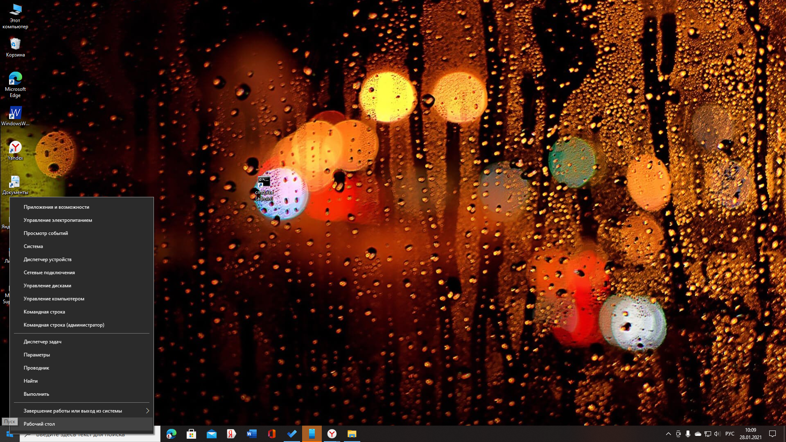This screenshot has width=786, height=442.
Task: Show hidden tray icons chevron
Action: coord(669,434)
